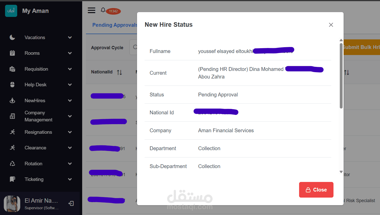
Task: Click the Help Desk mouse icon
Action: (12, 85)
